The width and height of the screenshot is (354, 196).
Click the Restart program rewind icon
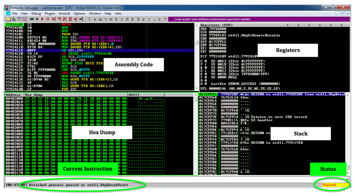(32, 19)
